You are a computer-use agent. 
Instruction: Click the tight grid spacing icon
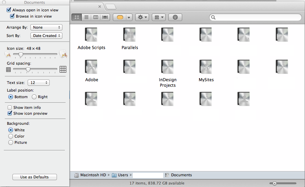(8, 69)
